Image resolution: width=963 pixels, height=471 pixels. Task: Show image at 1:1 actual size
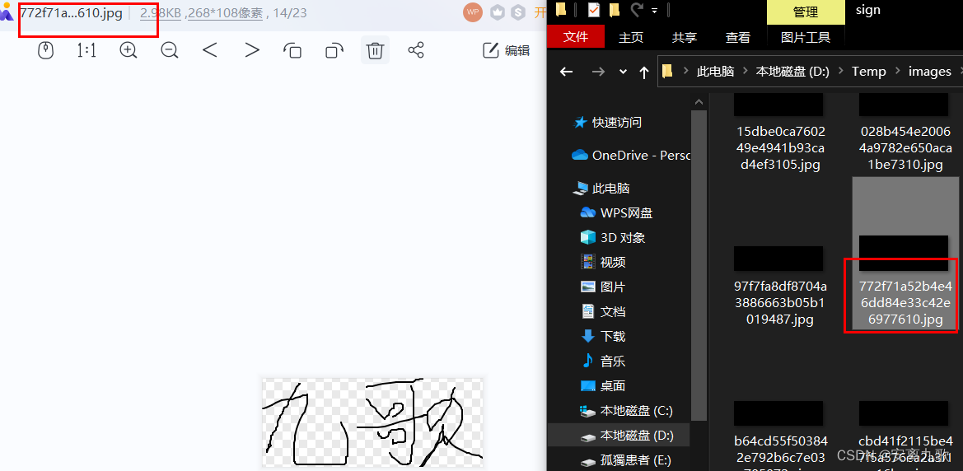point(86,50)
